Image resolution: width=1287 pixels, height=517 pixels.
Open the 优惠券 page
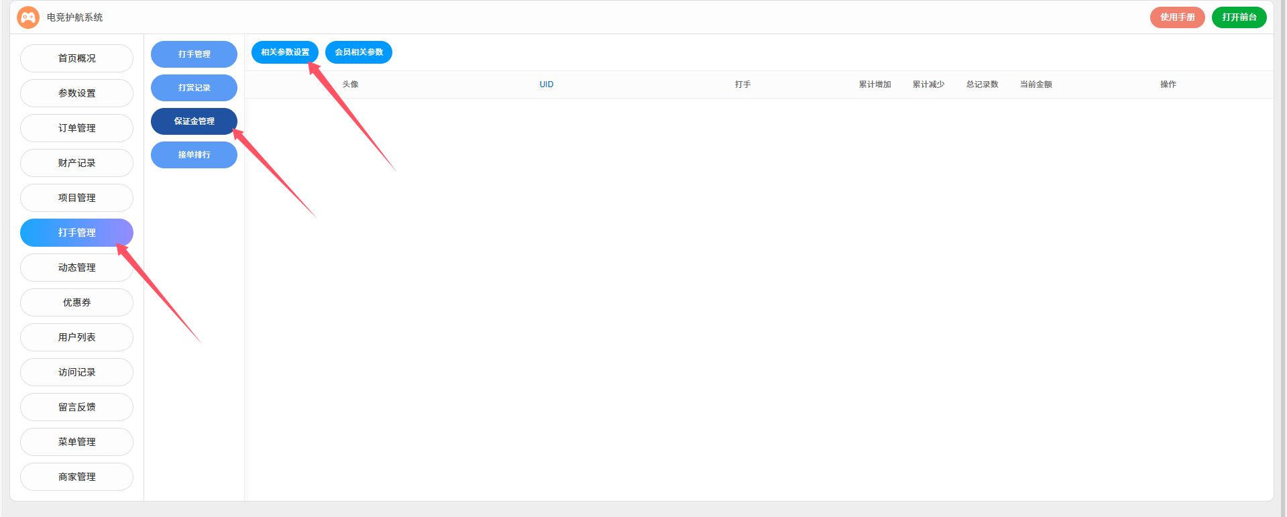[76, 302]
